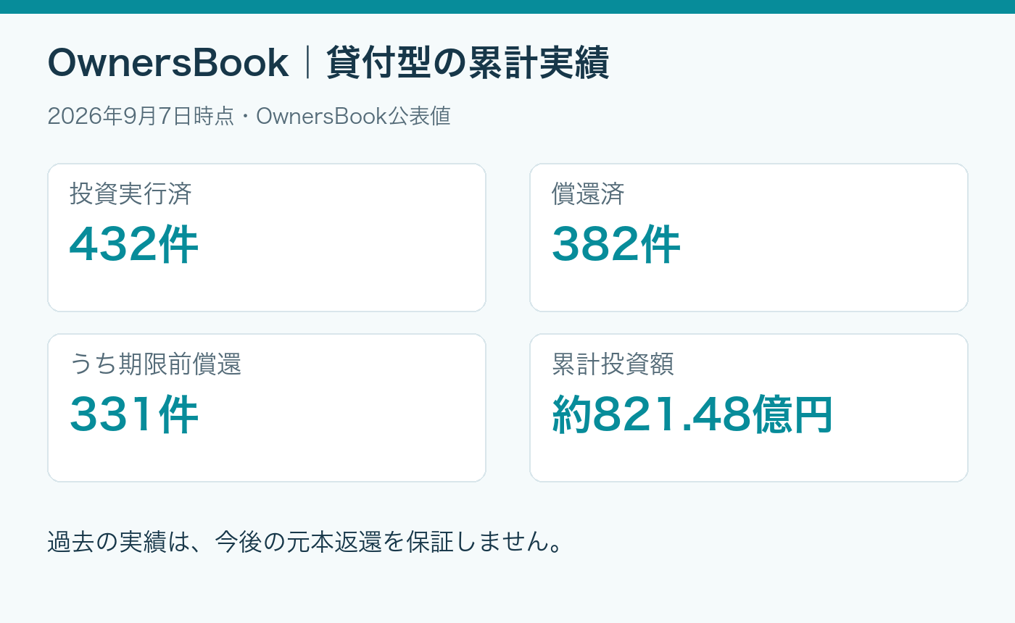The height and width of the screenshot is (623, 1015).
Task: Click the OwnersBook 貸付型の累計実績 heading
Action: [328, 63]
